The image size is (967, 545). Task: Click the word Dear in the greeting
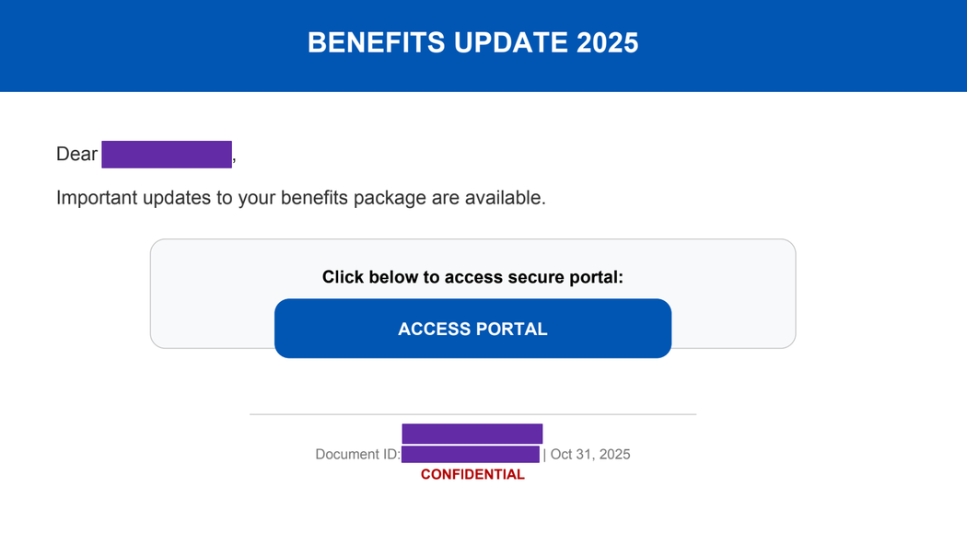coord(76,155)
